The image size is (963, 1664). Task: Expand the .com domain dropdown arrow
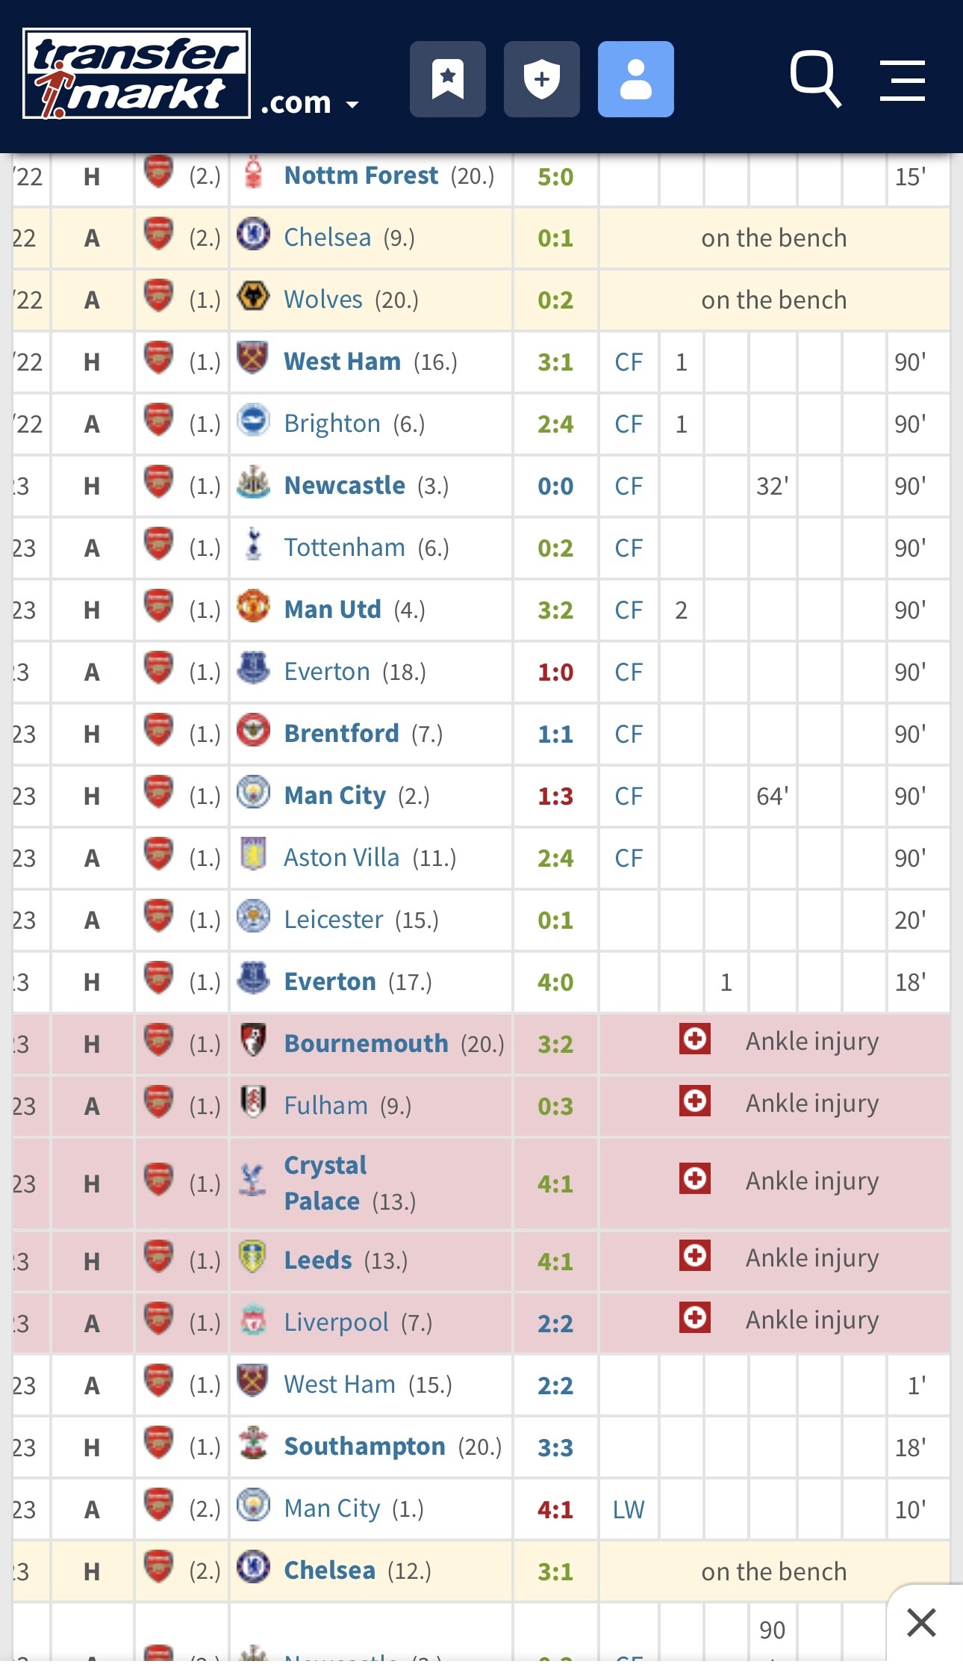click(x=352, y=105)
